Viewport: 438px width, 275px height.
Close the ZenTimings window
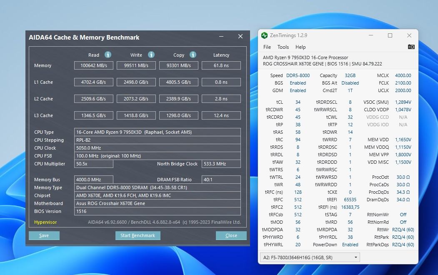(409, 35)
